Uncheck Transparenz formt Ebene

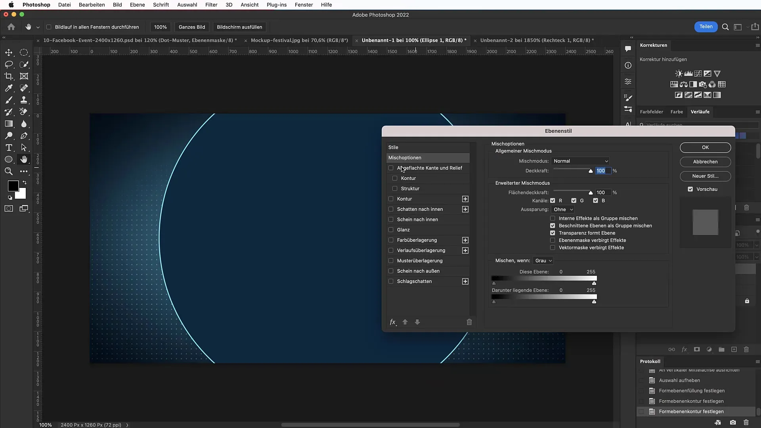pyautogui.click(x=553, y=233)
